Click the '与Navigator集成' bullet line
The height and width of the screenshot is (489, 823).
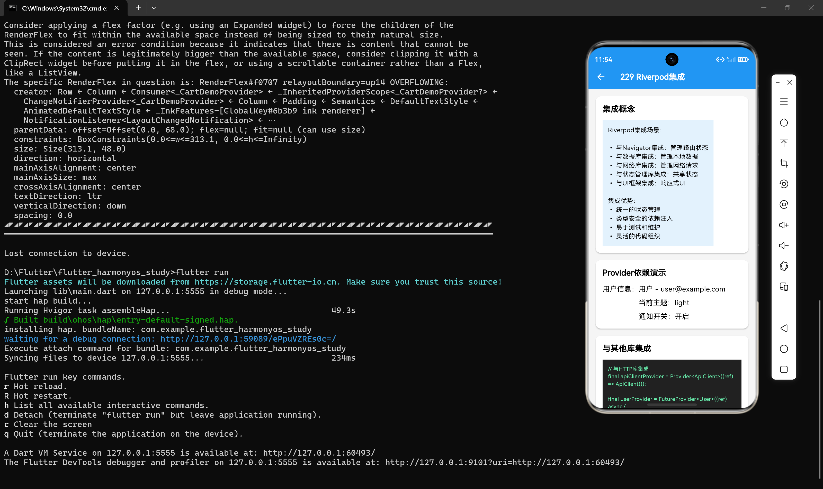(659, 148)
